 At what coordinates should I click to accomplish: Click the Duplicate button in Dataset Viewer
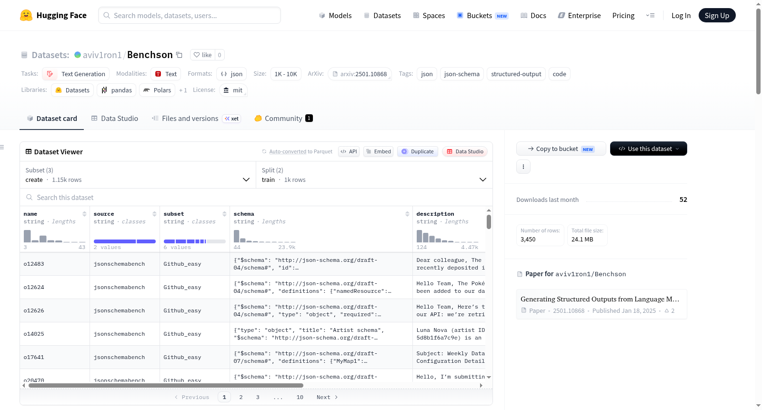tap(418, 151)
